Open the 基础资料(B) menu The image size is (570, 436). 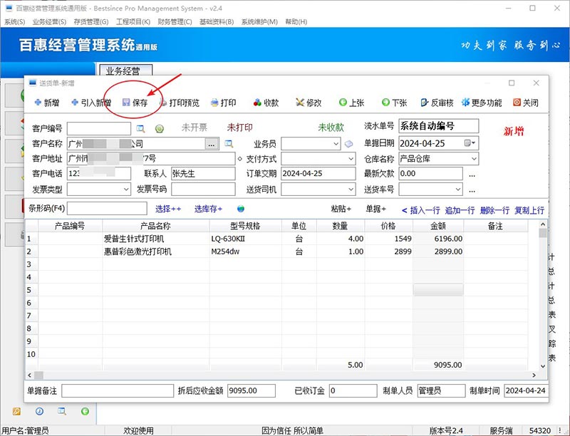[x=217, y=22]
